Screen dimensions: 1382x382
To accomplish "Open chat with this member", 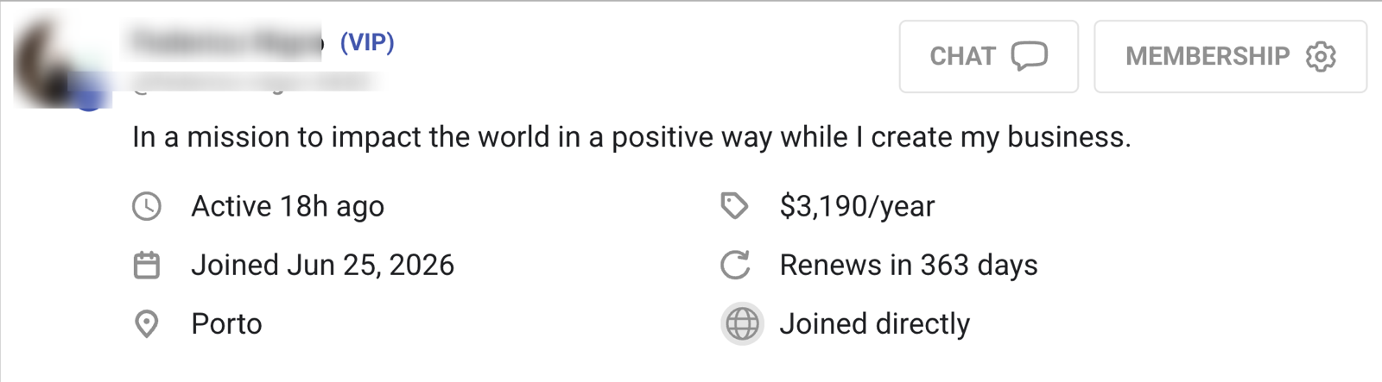I will pyautogui.click(x=988, y=56).
